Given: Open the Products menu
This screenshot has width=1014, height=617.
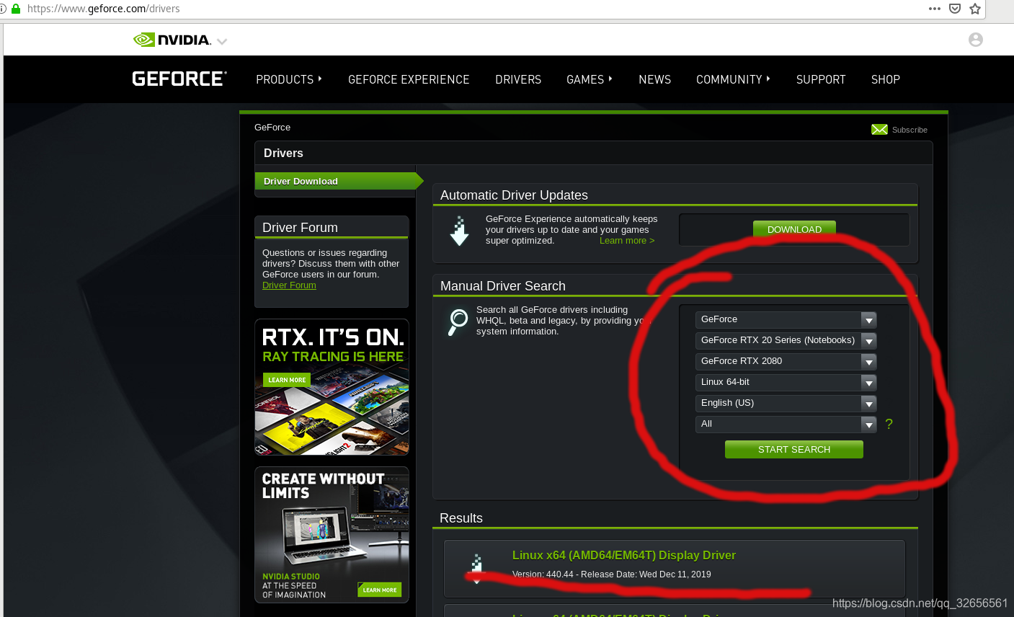Looking at the screenshot, I should coord(289,79).
